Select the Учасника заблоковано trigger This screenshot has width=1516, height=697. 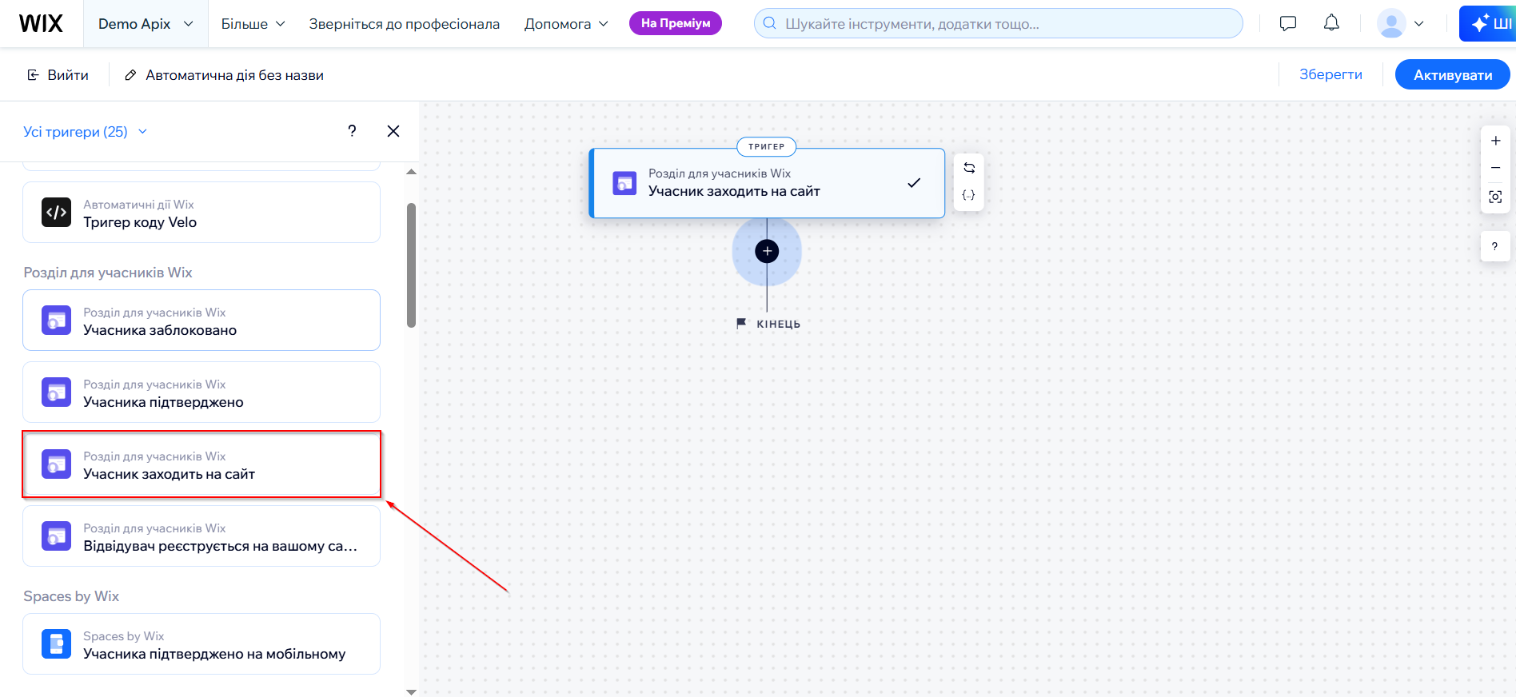201,321
